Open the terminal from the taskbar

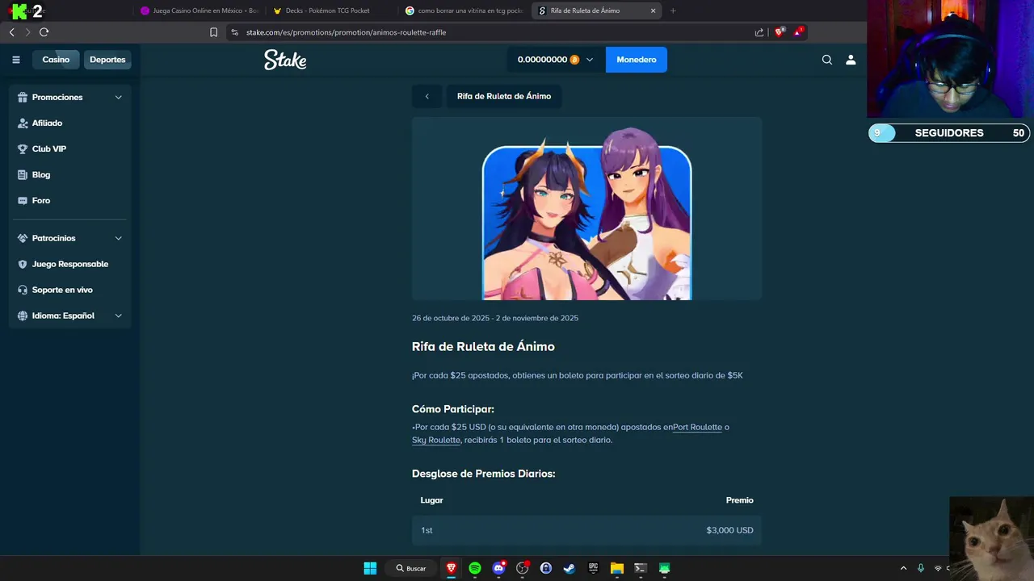[641, 568]
